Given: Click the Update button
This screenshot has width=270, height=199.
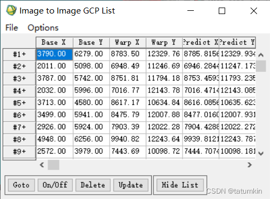Looking at the screenshot, I should (x=131, y=185).
